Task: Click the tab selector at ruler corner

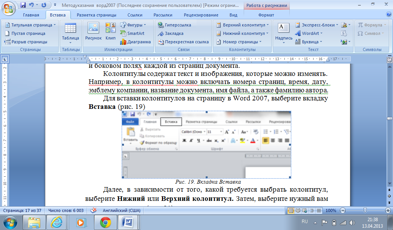Action: coord(5,59)
